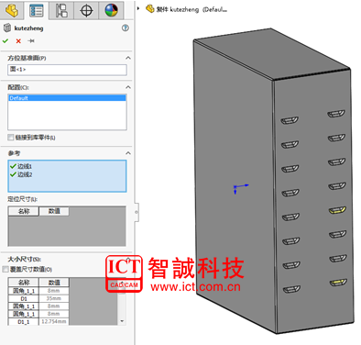
Task: Switch to the PropertyManager tab
Action: tap(37, 10)
